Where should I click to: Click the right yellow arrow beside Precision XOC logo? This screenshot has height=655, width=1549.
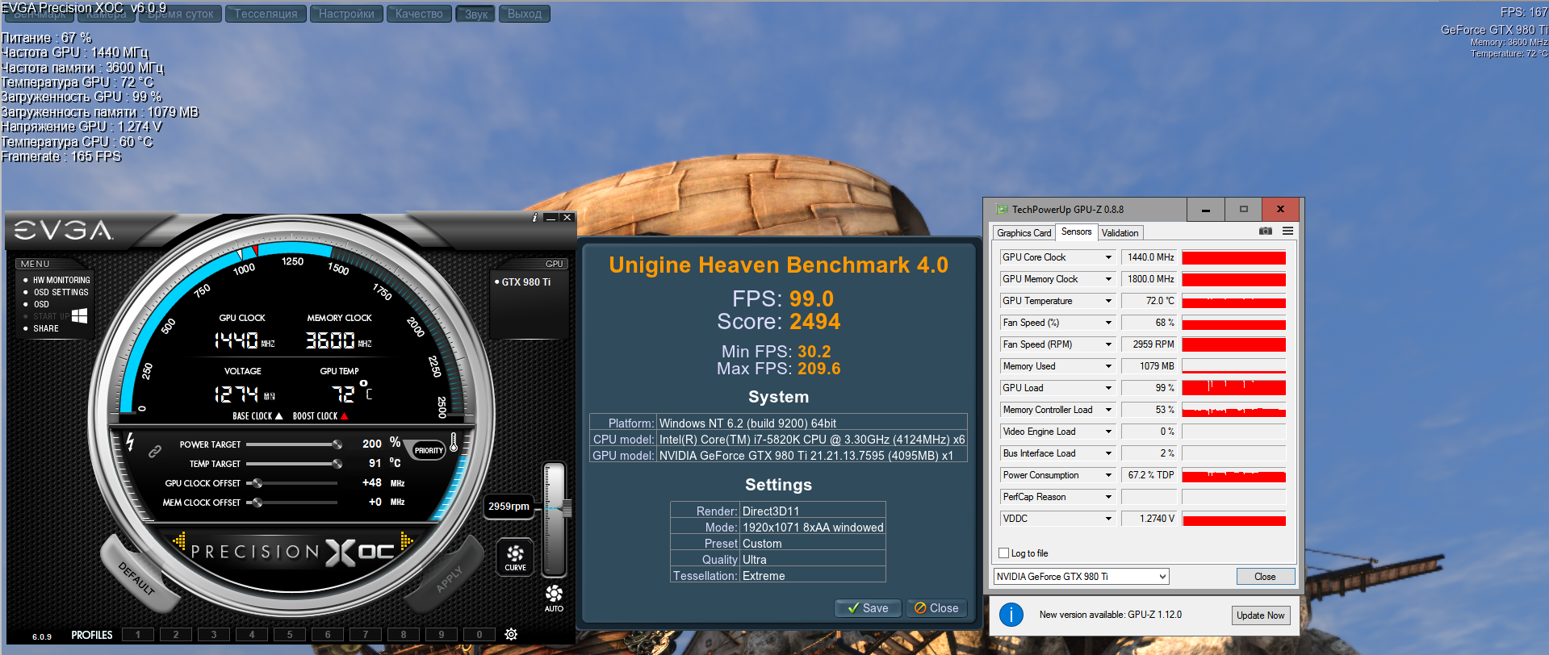click(x=406, y=541)
